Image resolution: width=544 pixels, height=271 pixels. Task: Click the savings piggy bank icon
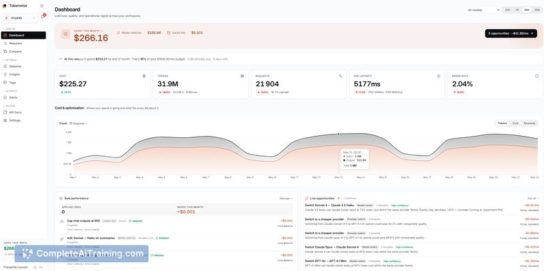click(x=65, y=33)
